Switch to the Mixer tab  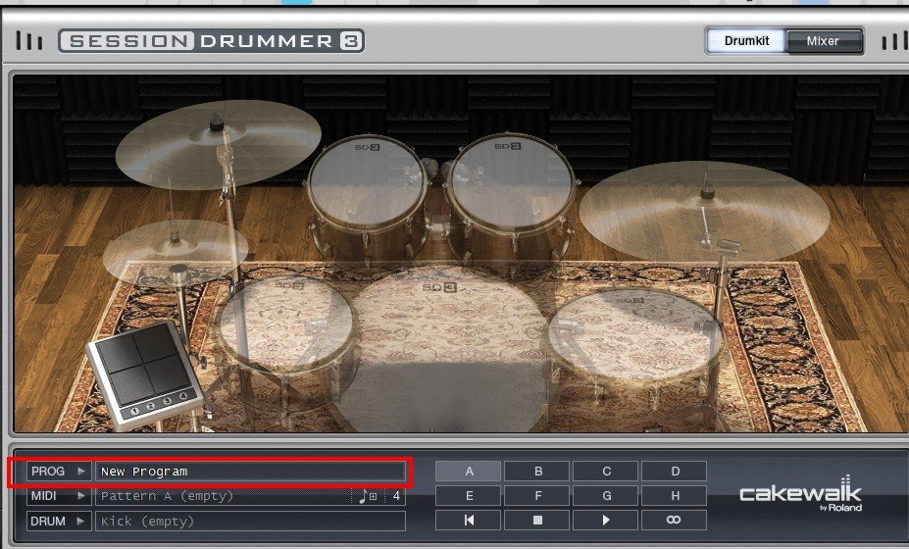[823, 41]
